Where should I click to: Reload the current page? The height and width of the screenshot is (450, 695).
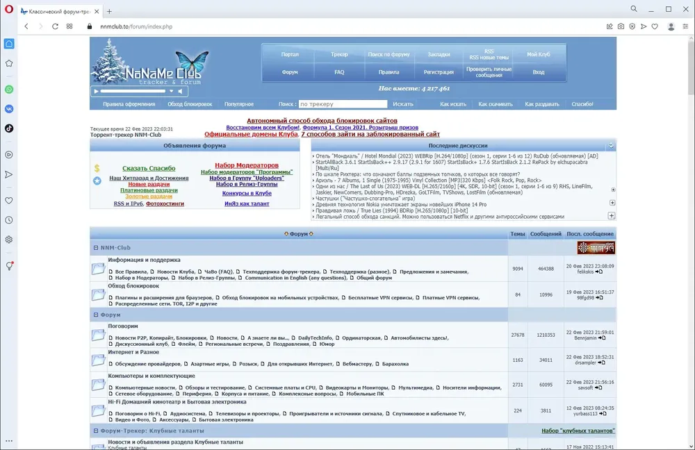click(x=55, y=26)
